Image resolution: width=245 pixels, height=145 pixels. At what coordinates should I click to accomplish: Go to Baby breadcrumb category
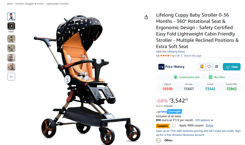pyautogui.click(x=10, y=4)
